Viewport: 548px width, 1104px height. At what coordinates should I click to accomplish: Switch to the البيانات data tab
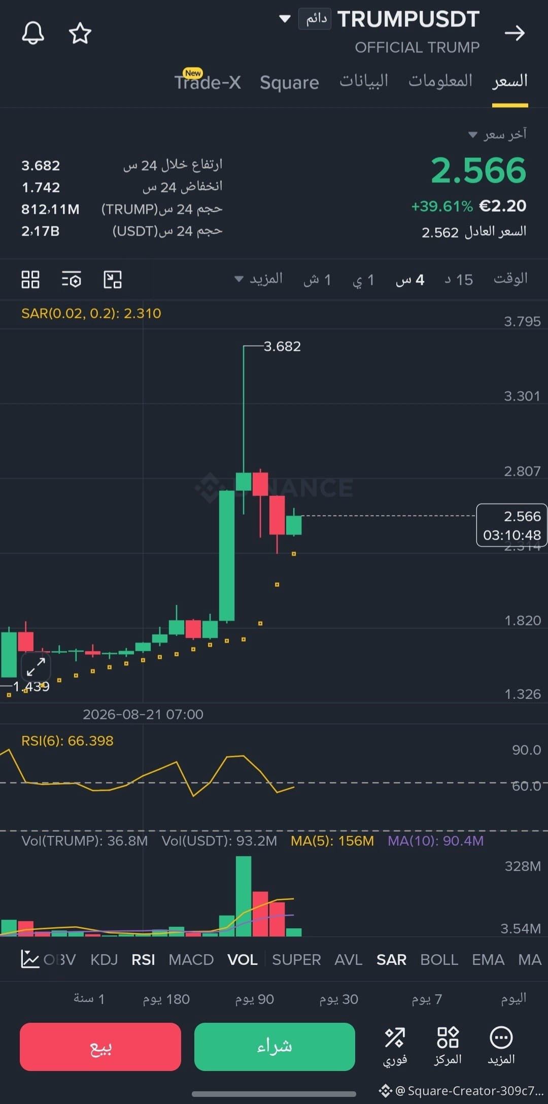(364, 81)
